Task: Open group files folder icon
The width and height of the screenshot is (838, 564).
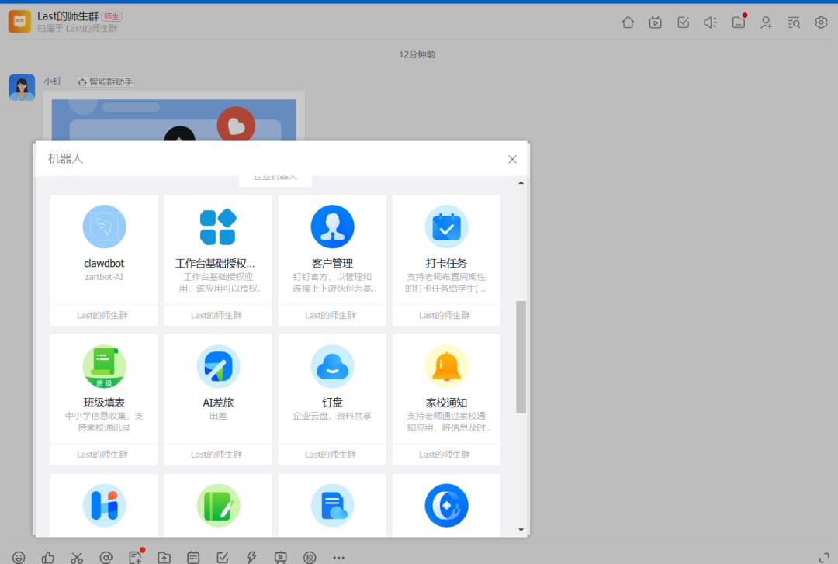Action: [x=739, y=22]
